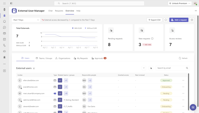Screen dimensions: 199x113
Task: Click Add a request button
Action: tap(179, 20)
